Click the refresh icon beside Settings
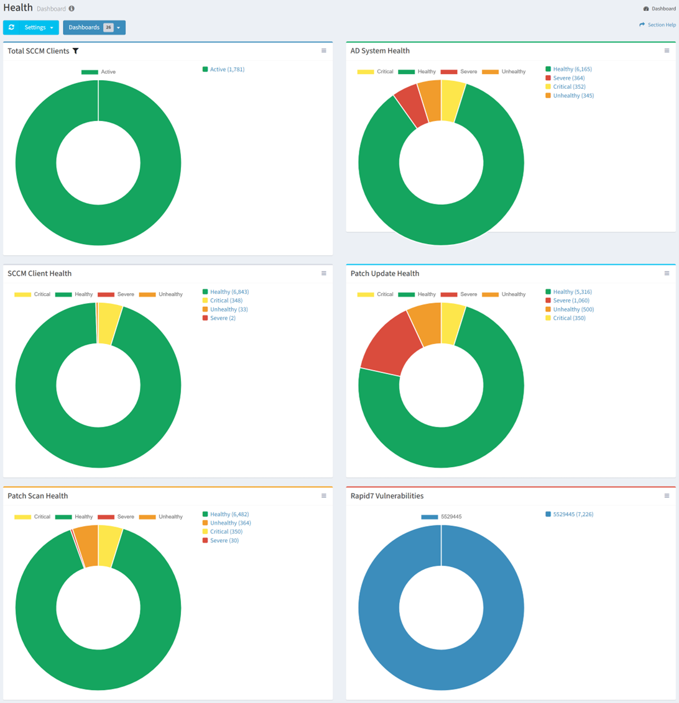Screen dimensions: 679x703 point(11,27)
